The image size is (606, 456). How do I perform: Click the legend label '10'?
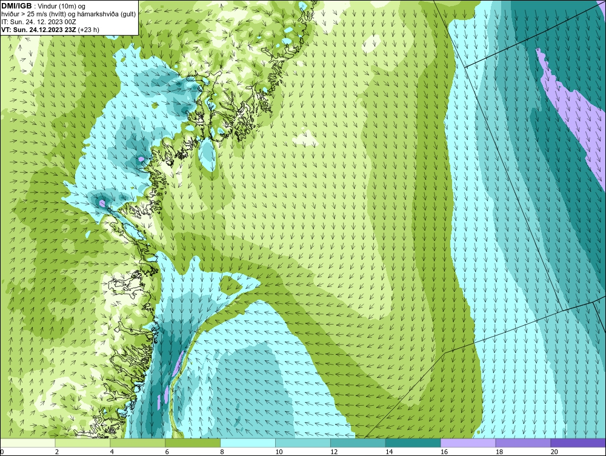(279, 452)
